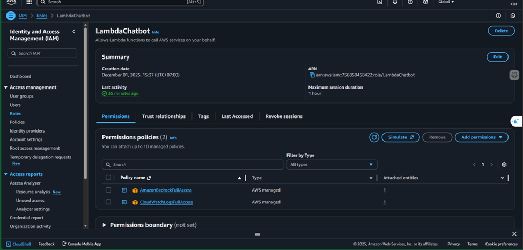523x250 pixels.
Task: Collapse the IAM sidebar with arrow icon
Action: (x=73, y=32)
